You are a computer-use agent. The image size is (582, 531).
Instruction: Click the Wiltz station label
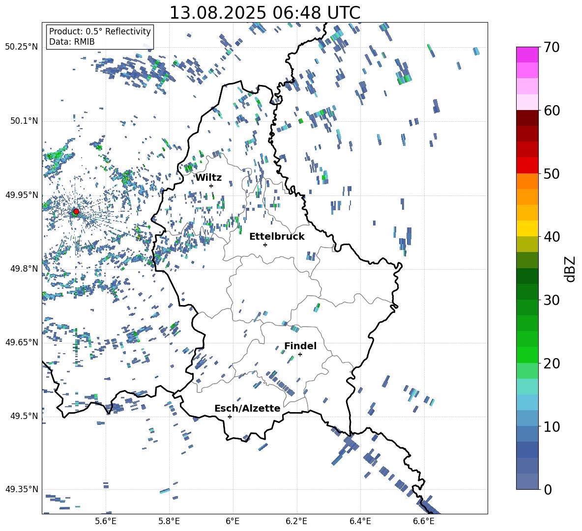click(x=208, y=178)
